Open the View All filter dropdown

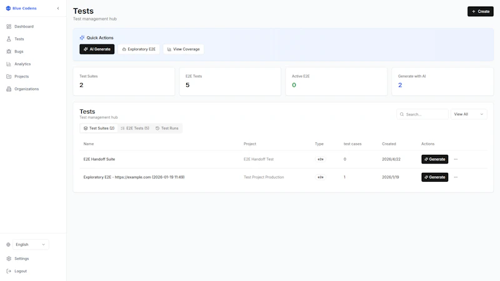(469, 114)
